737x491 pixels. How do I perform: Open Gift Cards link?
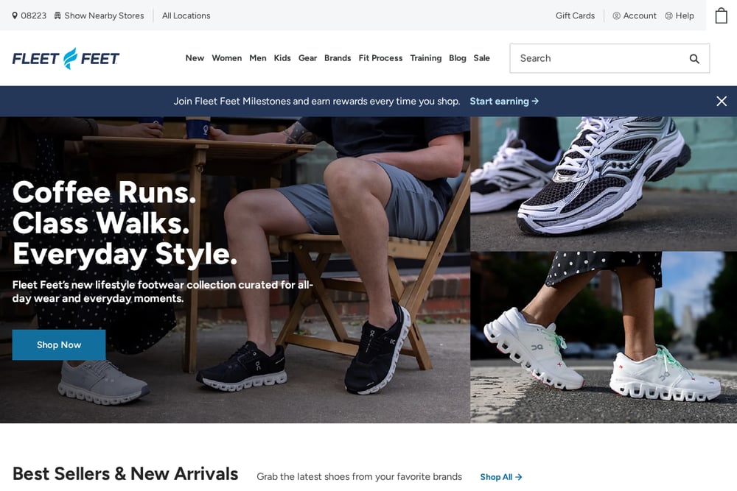pos(575,15)
